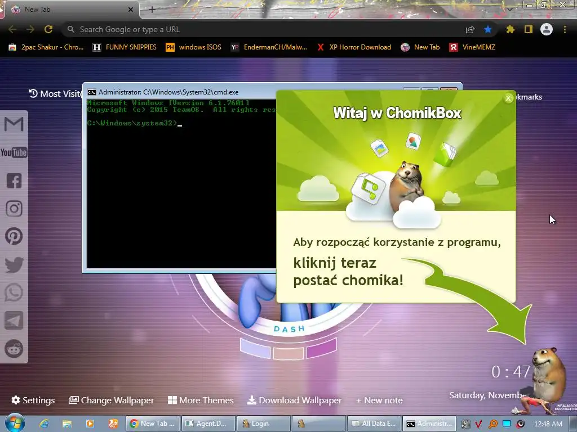Click the blue bookmark star
The height and width of the screenshot is (432, 577).
pos(488,29)
